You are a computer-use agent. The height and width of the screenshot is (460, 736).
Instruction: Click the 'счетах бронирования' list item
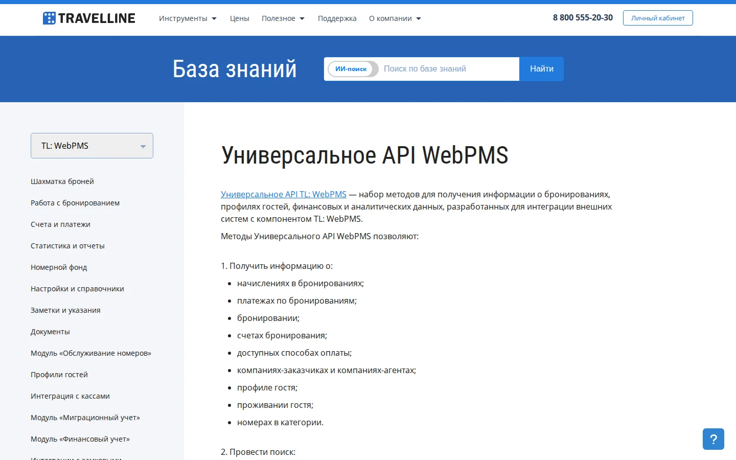click(282, 335)
